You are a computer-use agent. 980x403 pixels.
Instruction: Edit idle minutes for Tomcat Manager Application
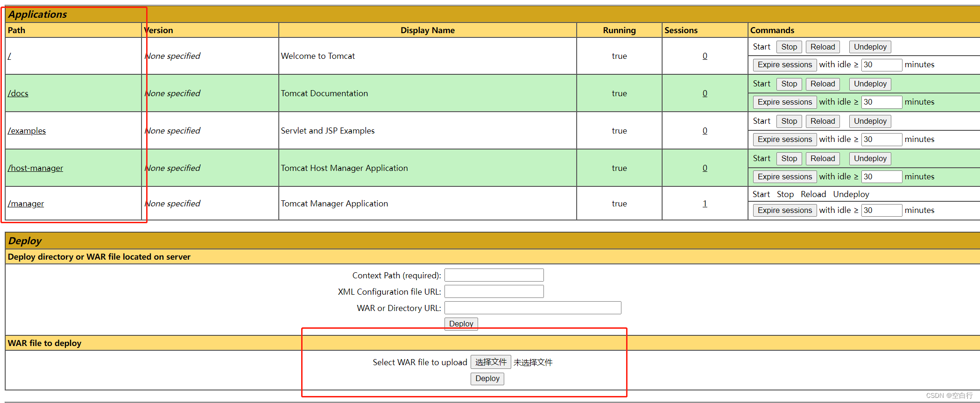[881, 210]
